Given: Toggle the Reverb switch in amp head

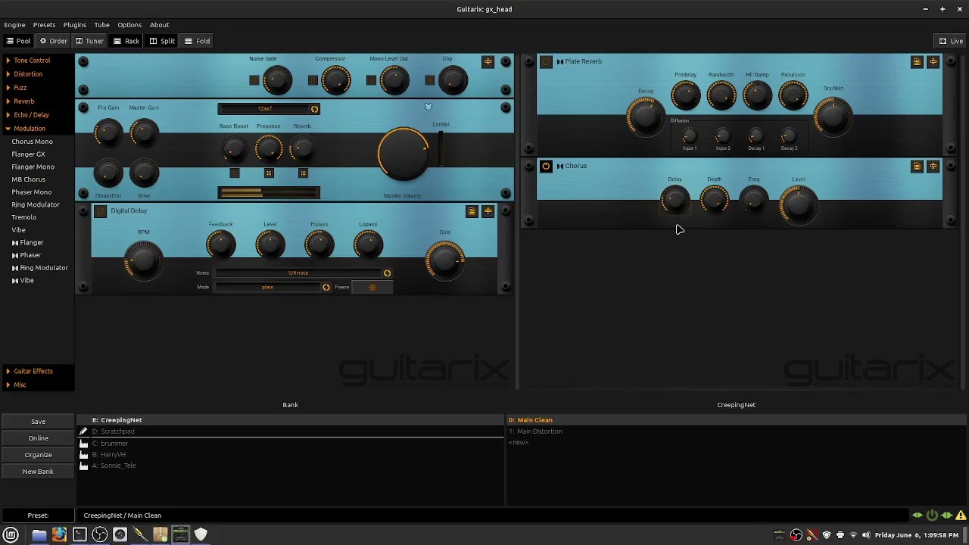Looking at the screenshot, I should click(303, 173).
